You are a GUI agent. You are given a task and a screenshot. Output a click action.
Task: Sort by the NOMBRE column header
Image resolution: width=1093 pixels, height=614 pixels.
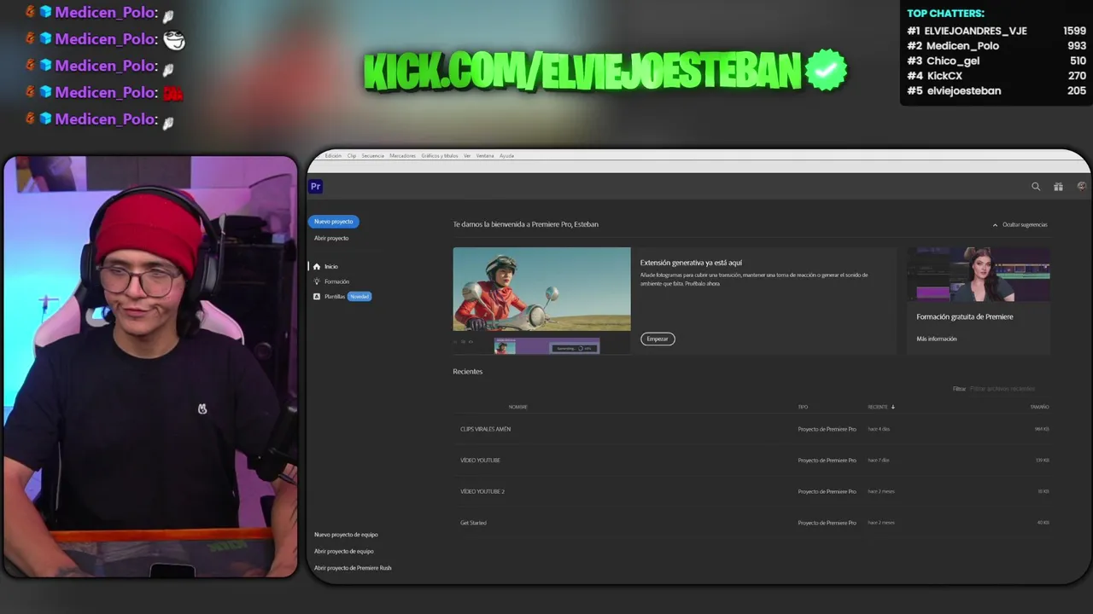pos(518,408)
